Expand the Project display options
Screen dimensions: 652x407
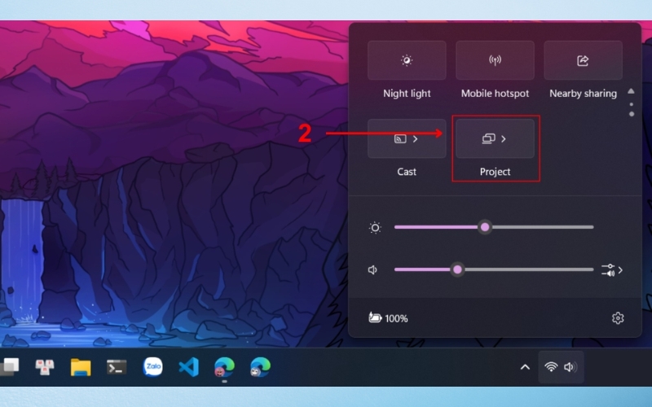coord(495,139)
